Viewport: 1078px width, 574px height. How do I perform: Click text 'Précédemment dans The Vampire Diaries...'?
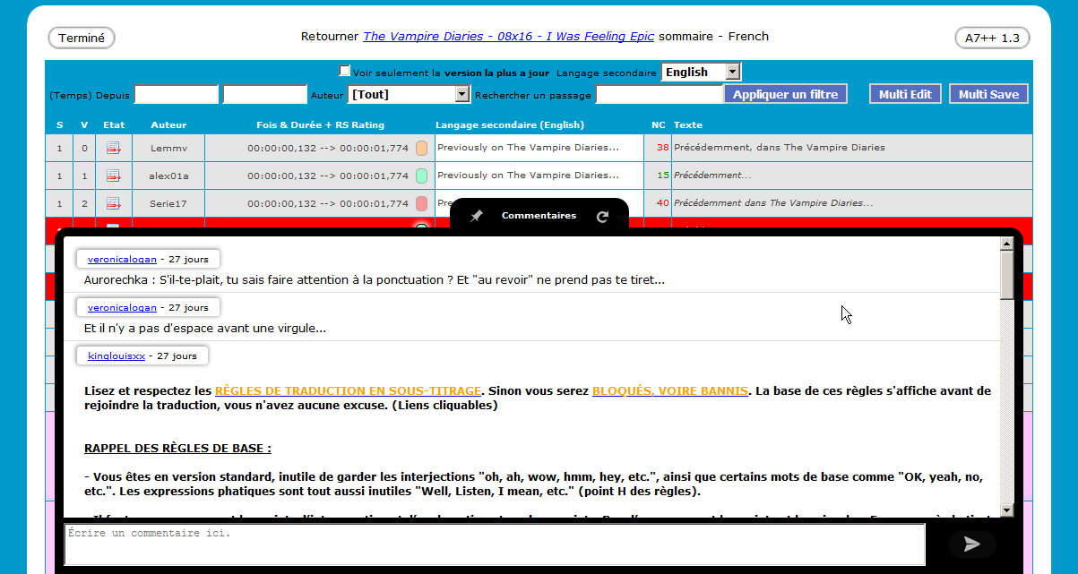tap(773, 203)
